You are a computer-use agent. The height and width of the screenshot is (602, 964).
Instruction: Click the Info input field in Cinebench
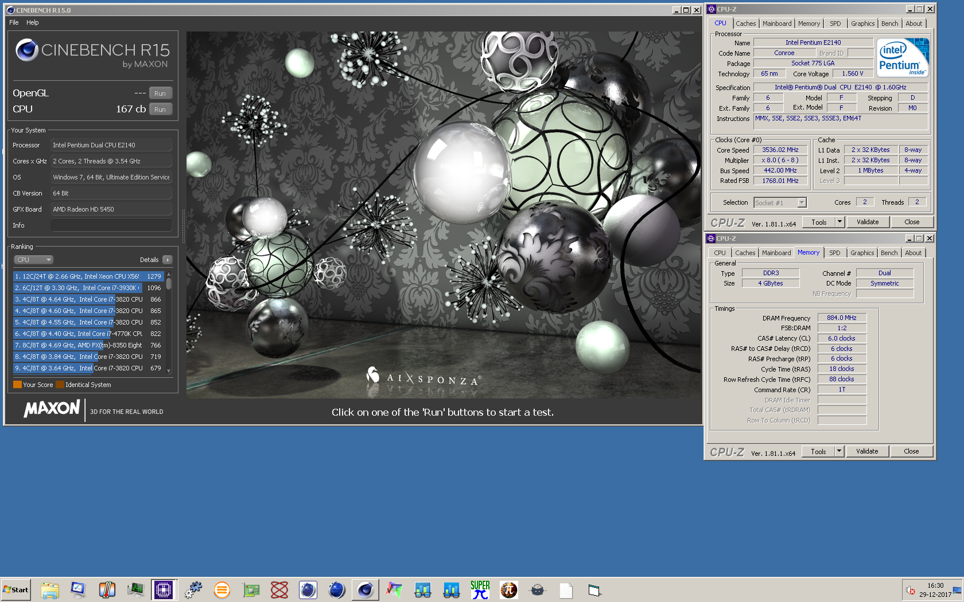tap(111, 225)
